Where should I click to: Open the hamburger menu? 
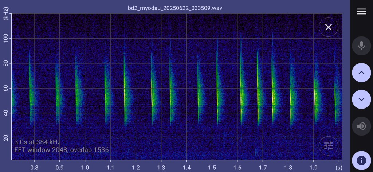pyautogui.click(x=361, y=12)
